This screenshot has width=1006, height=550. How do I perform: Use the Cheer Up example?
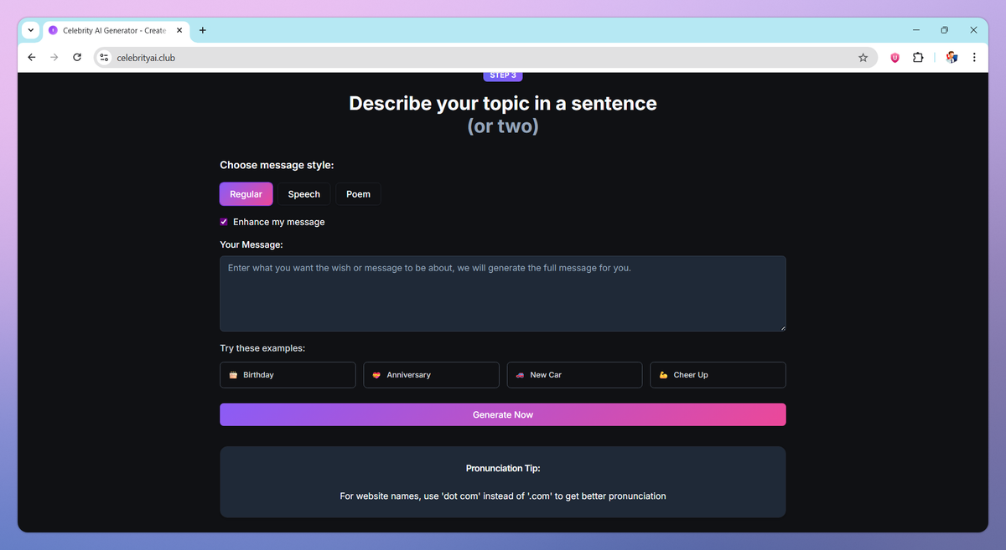click(718, 375)
